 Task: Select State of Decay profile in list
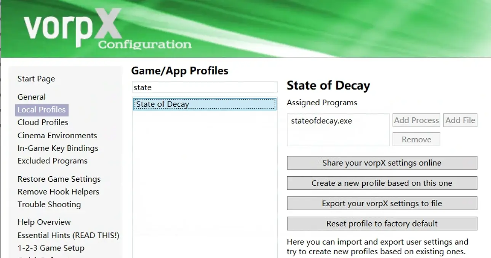[x=205, y=104]
